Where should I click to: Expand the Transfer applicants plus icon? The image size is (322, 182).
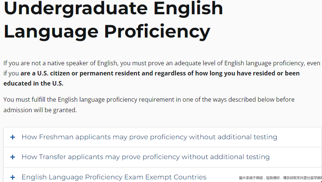point(12,157)
